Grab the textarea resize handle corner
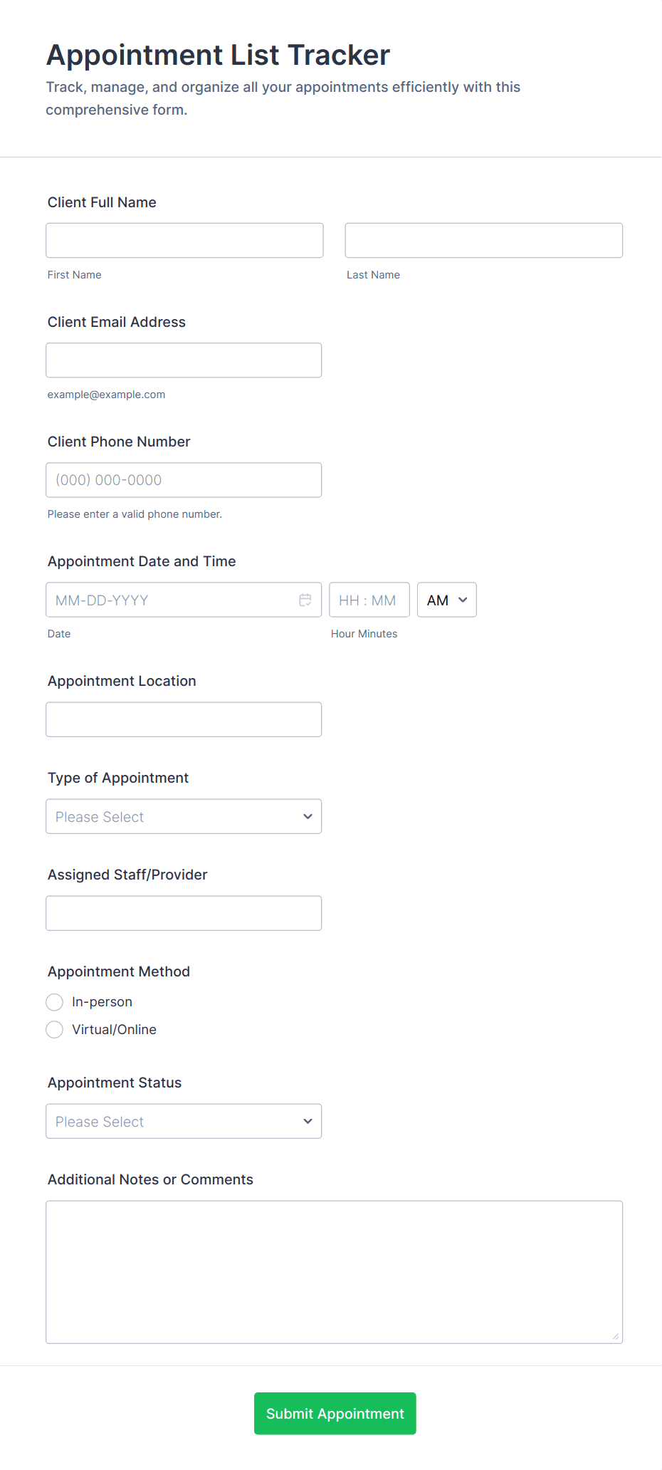The width and height of the screenshot is (662, 1470). pyautogui.click(x=616, y=1337)
